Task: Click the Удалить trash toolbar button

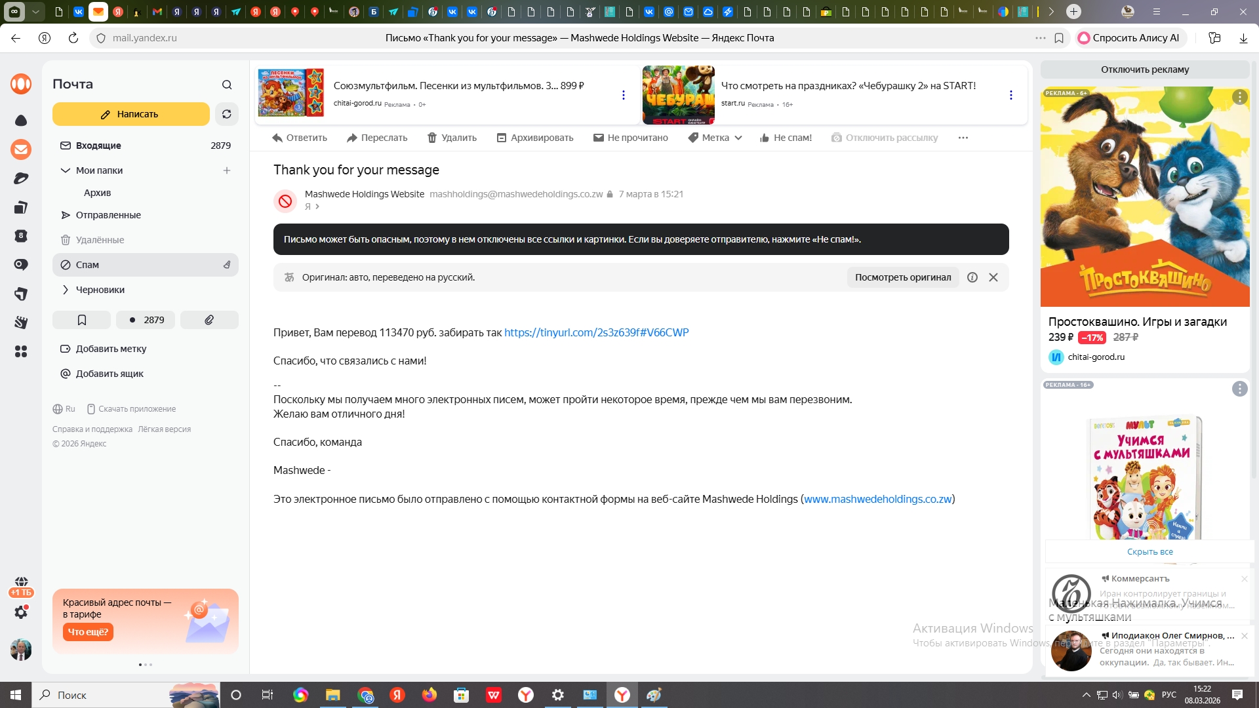Action: (x=452, y=138)
